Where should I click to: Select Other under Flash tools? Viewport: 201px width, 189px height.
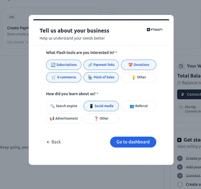pyautogui.click(x=139, y=77)
